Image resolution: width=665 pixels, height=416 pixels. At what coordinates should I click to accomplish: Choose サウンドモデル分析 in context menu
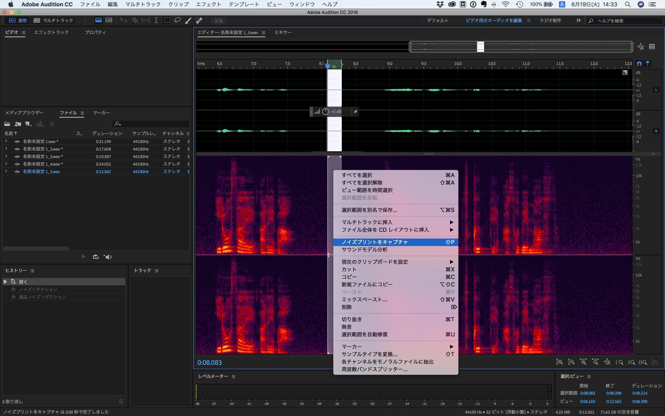click(x=396, y=250)
